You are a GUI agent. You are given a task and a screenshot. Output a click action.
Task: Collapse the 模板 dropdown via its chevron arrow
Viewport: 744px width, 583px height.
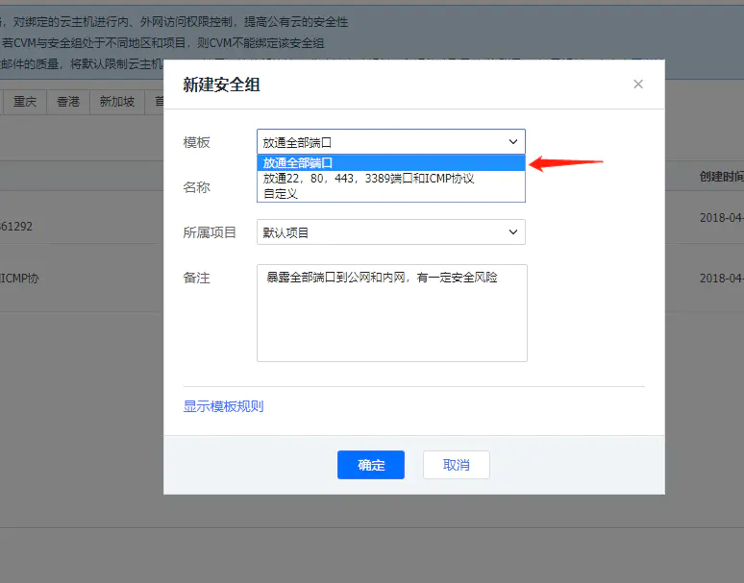click(x=512, y=142)
